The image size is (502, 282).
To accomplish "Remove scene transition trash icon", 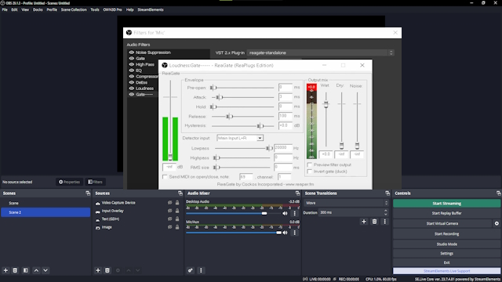I will [374, 222].
